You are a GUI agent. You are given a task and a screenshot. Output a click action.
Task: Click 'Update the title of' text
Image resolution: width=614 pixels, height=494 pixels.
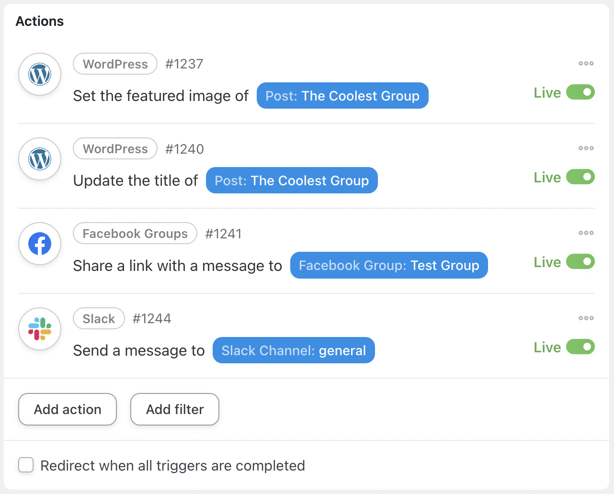(x=136, y=180)
